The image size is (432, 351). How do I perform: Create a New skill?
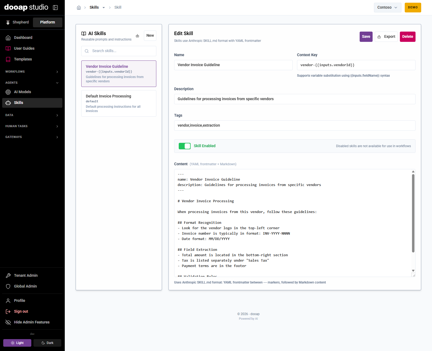point(150,36)
